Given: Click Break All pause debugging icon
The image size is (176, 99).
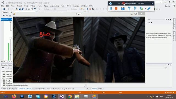Looking at the screenshot, I should tap(87, 9).
